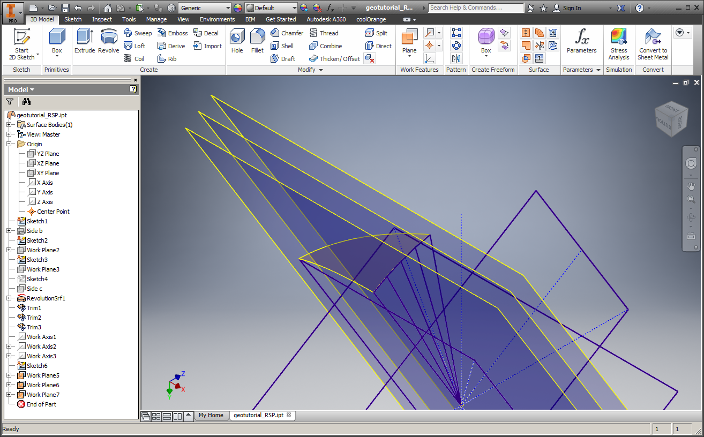Image resolution: width=704 pixels, height=437 pixels.
Task: Click the Import button
Action: pyautogui.click(x=208, y=46)
